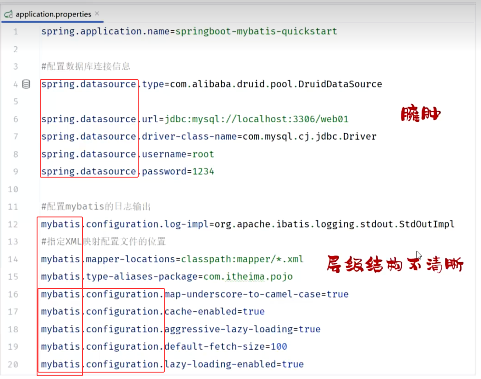
Task: Click the jdbc:mysql URL value
Action: click(x=256, y=119)
